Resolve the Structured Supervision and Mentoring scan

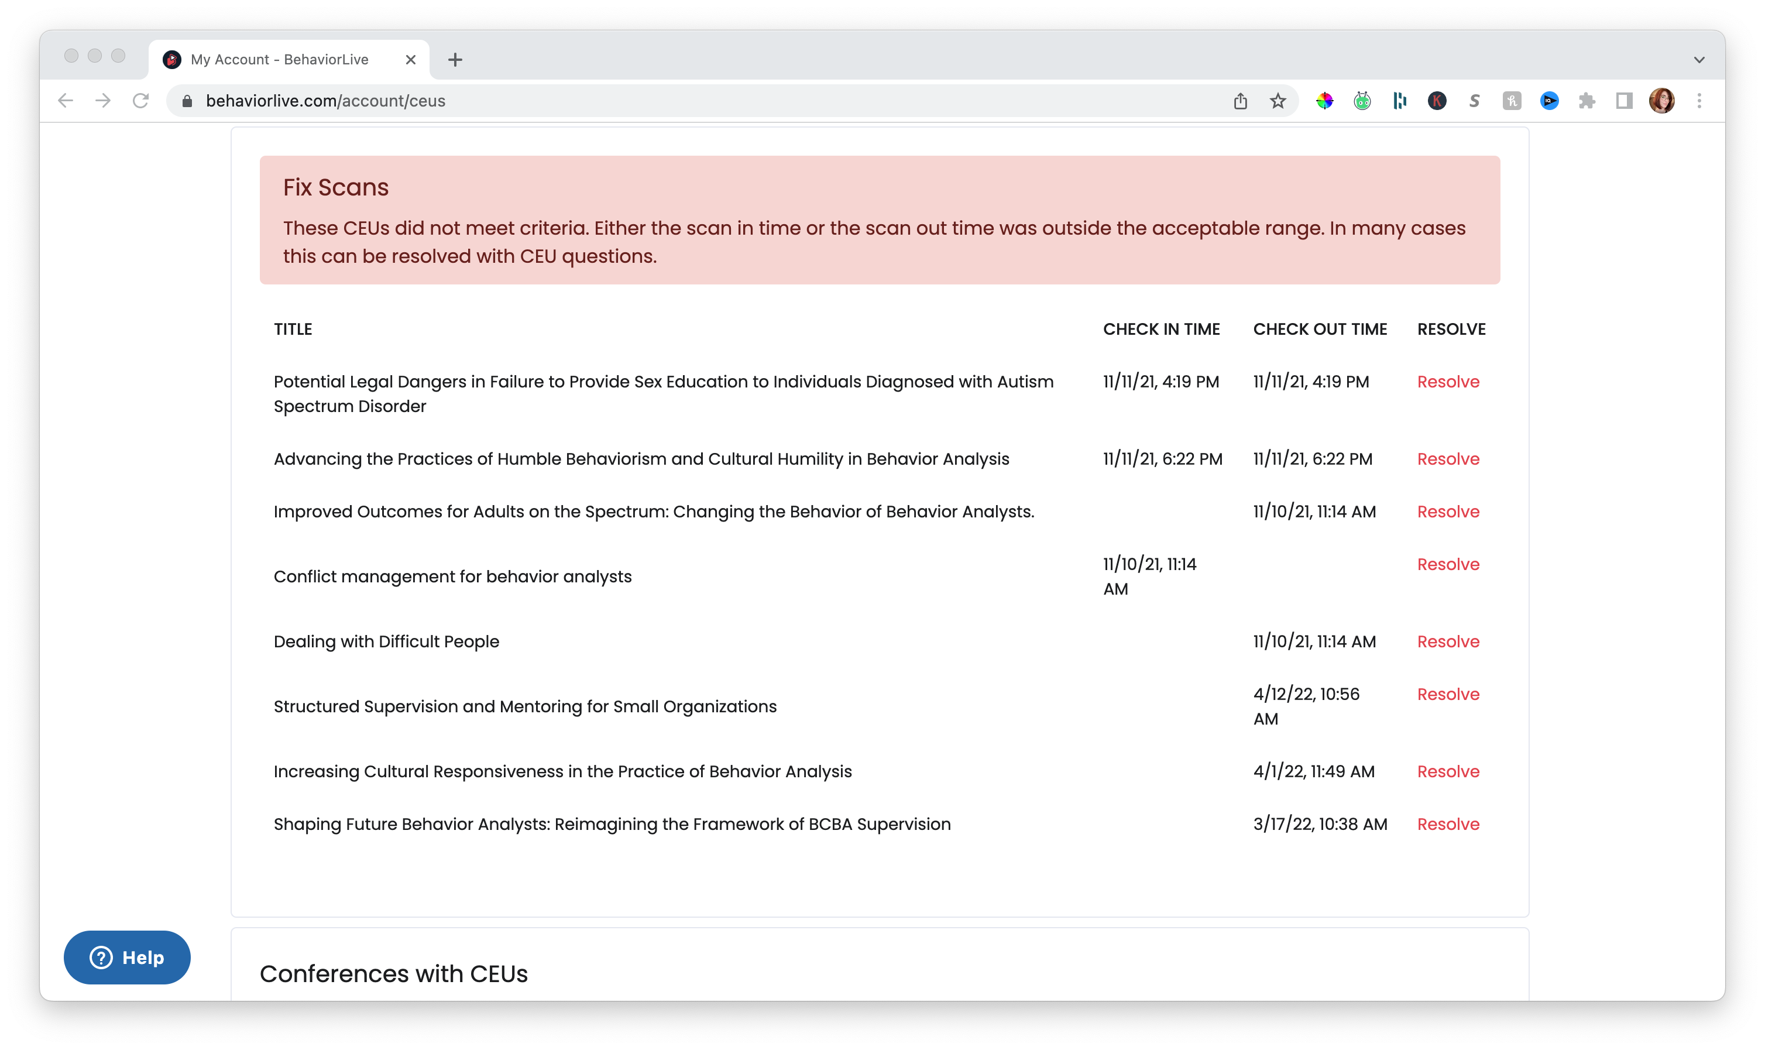click(1448, 694)
